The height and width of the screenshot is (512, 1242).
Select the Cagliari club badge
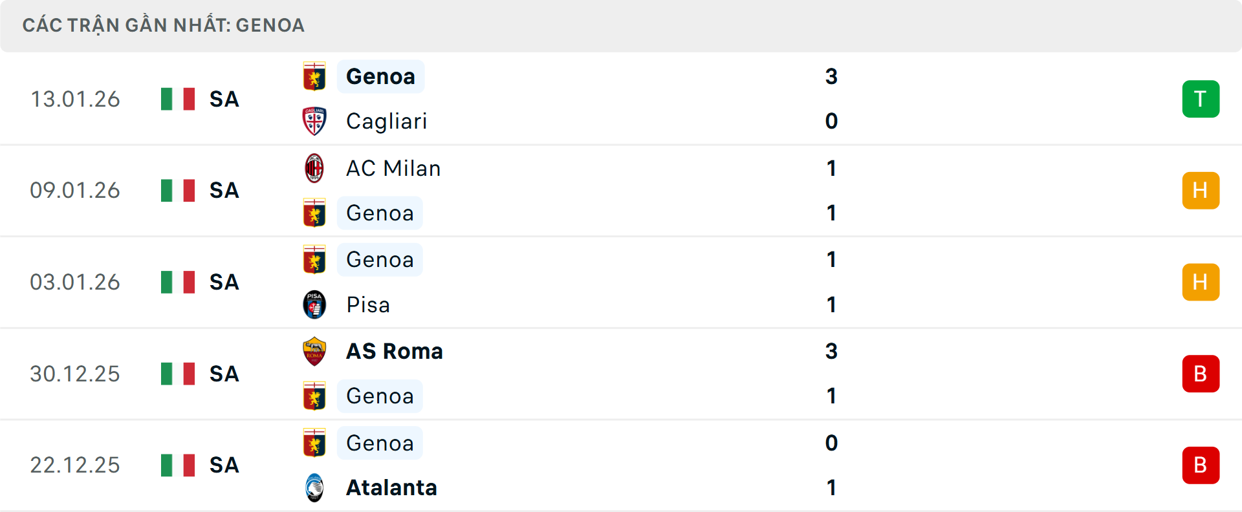(x=315, y=121)
